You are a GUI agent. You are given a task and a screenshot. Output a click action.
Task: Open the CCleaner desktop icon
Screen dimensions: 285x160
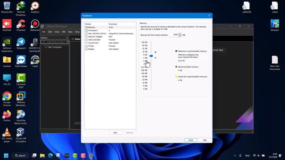point(21,25)
